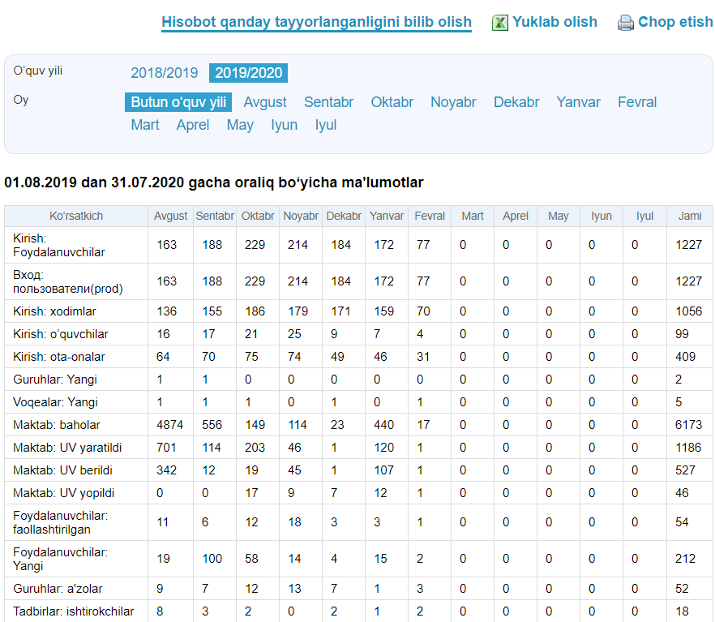Click the Yuklab olish download link

(554, 22)
